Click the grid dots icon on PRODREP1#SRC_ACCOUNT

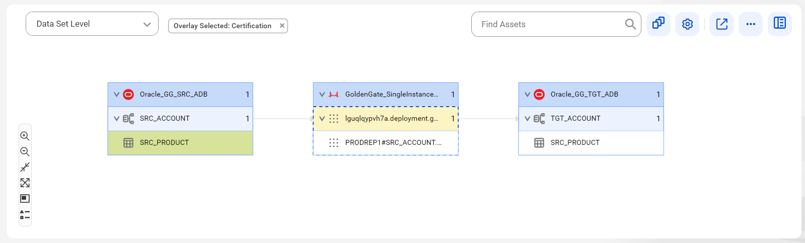click(334, 142)
